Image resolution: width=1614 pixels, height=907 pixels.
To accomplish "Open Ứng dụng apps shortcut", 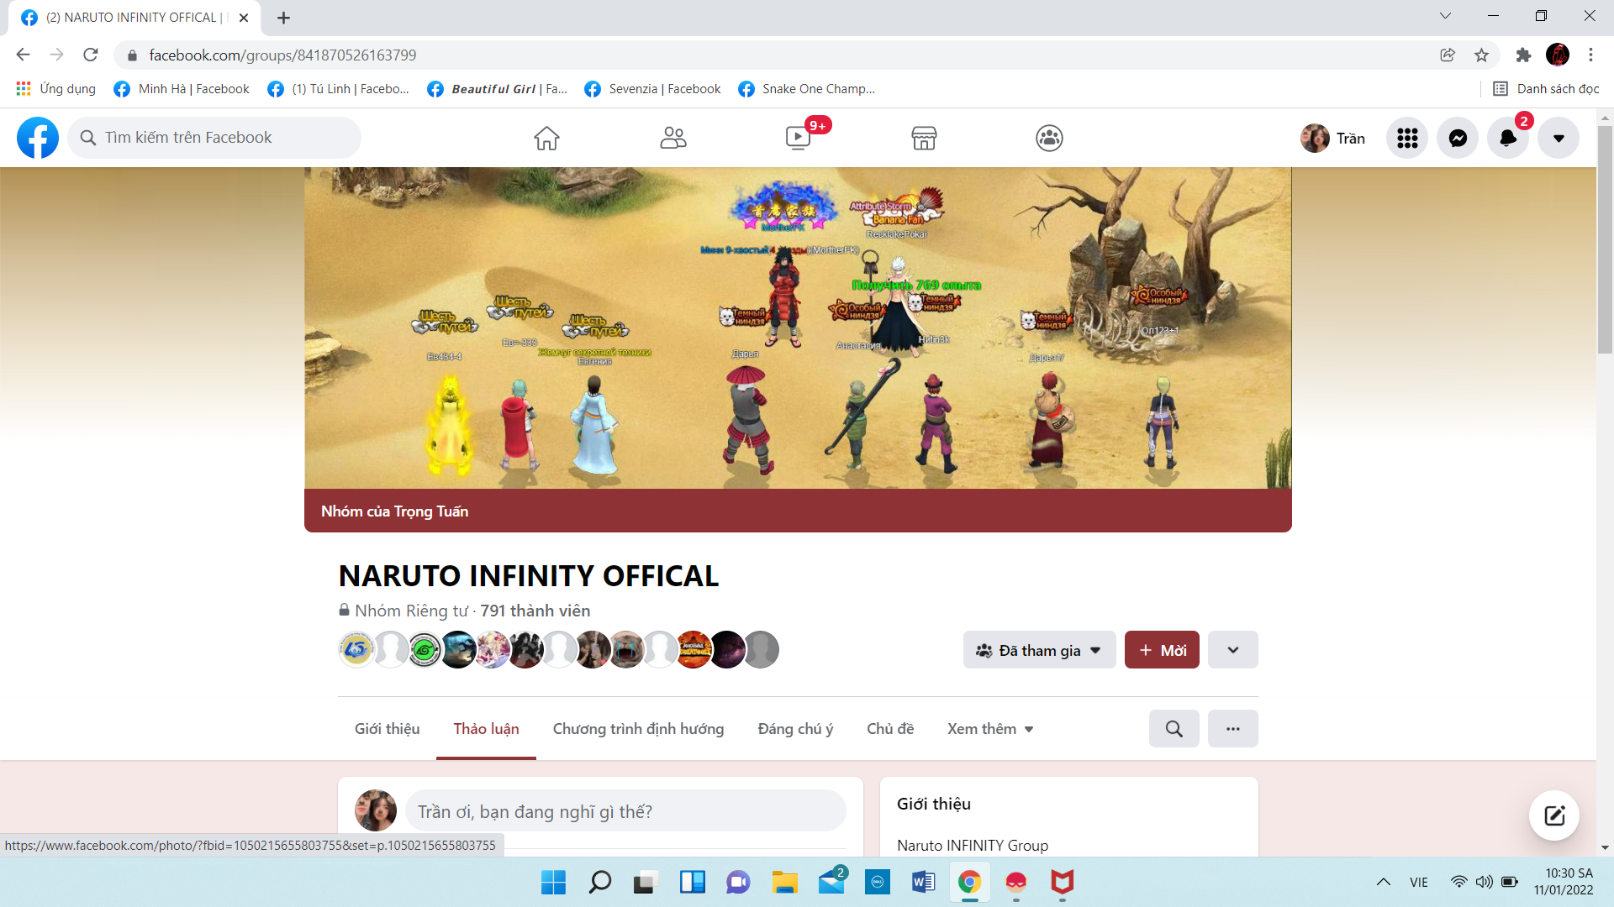I will click(x=55, y=89).
